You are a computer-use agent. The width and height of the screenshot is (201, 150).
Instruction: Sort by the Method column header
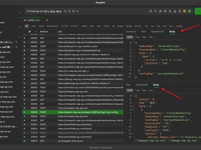(x=44, y=31)
